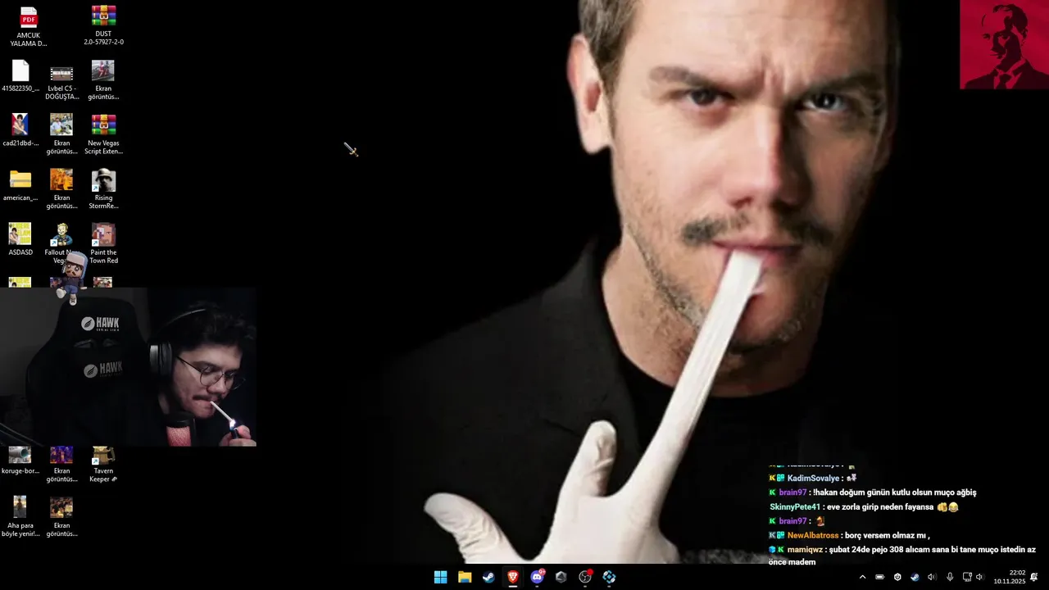
Task: Open OBS Studio taskbar icon
Action: [x=585, y=577]
